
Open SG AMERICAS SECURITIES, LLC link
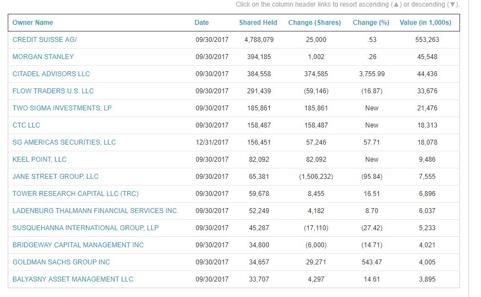64,142
